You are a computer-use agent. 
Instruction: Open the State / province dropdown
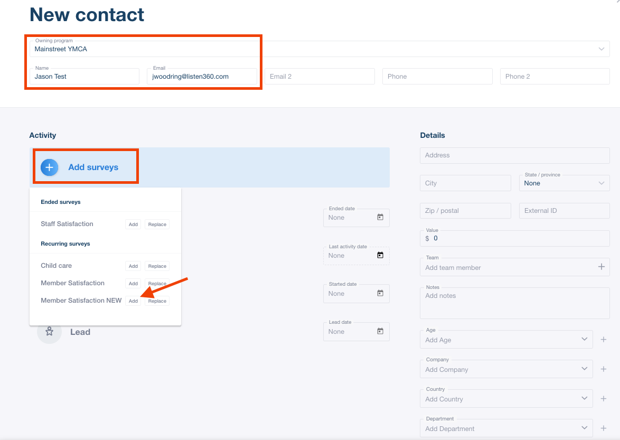point(601,183)
